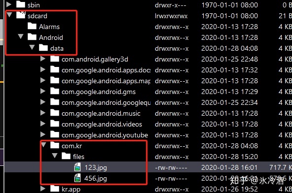Click the googlequicksearch folder icon
Screen dimensions: 292x193
coord(55,102)
